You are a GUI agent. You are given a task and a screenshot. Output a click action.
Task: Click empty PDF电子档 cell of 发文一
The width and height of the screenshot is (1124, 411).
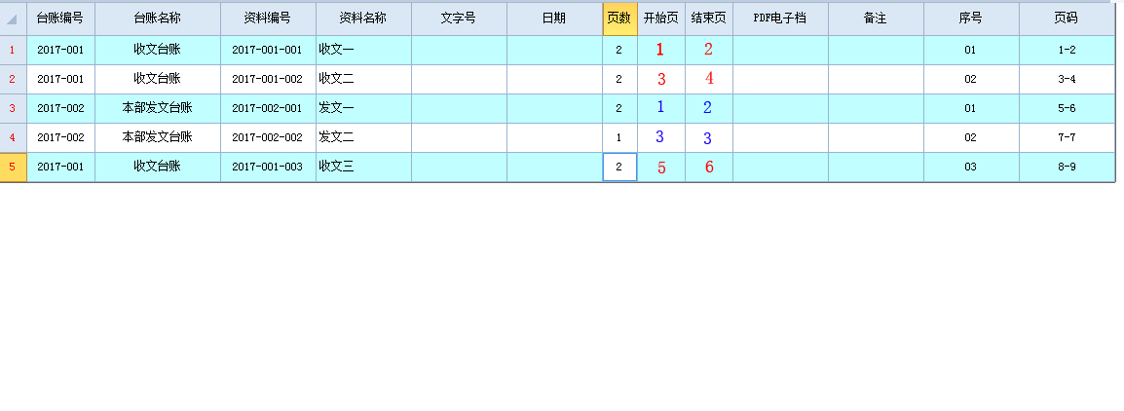780,109
